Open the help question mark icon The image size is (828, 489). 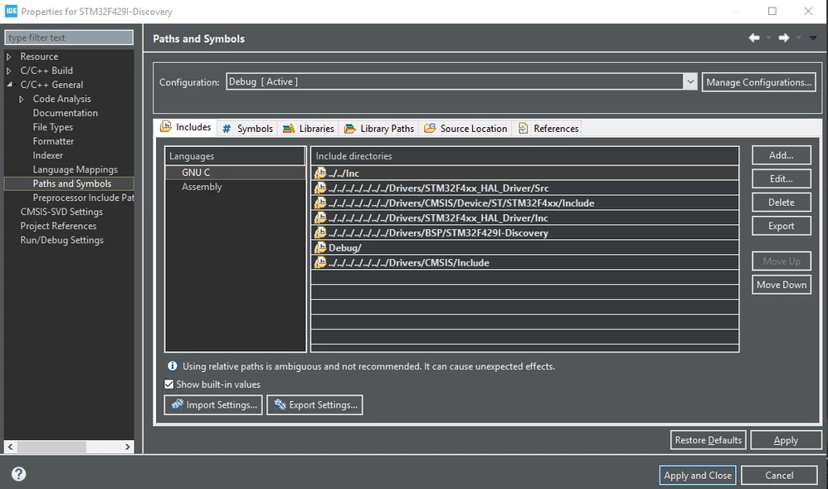tap(18, 474)
